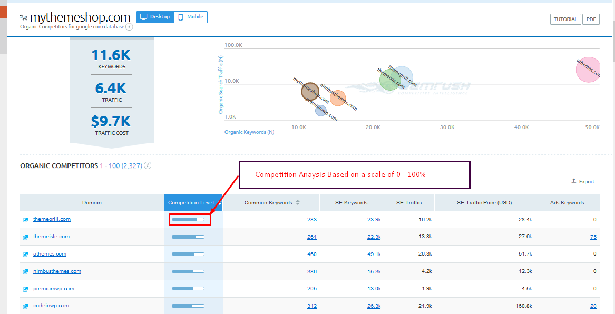
Task: Export the organic competitors table
Action: 583,182
